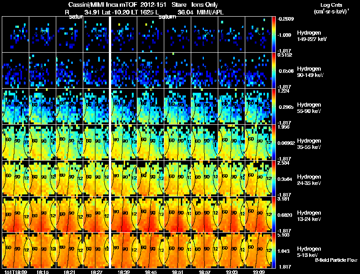This screenshot has width=360, height=274.
Task: Click the 'B-field Particle Flow' caption
Action: pyautogui.click(x=336, y=260)
